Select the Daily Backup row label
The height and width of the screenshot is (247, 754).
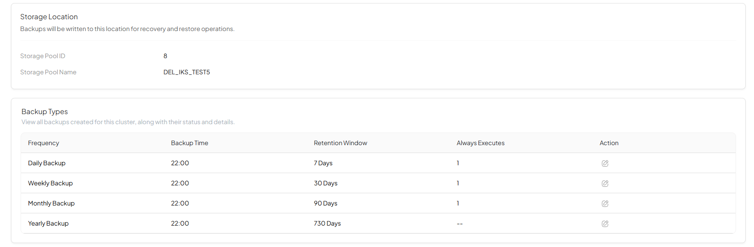point(47,163)
